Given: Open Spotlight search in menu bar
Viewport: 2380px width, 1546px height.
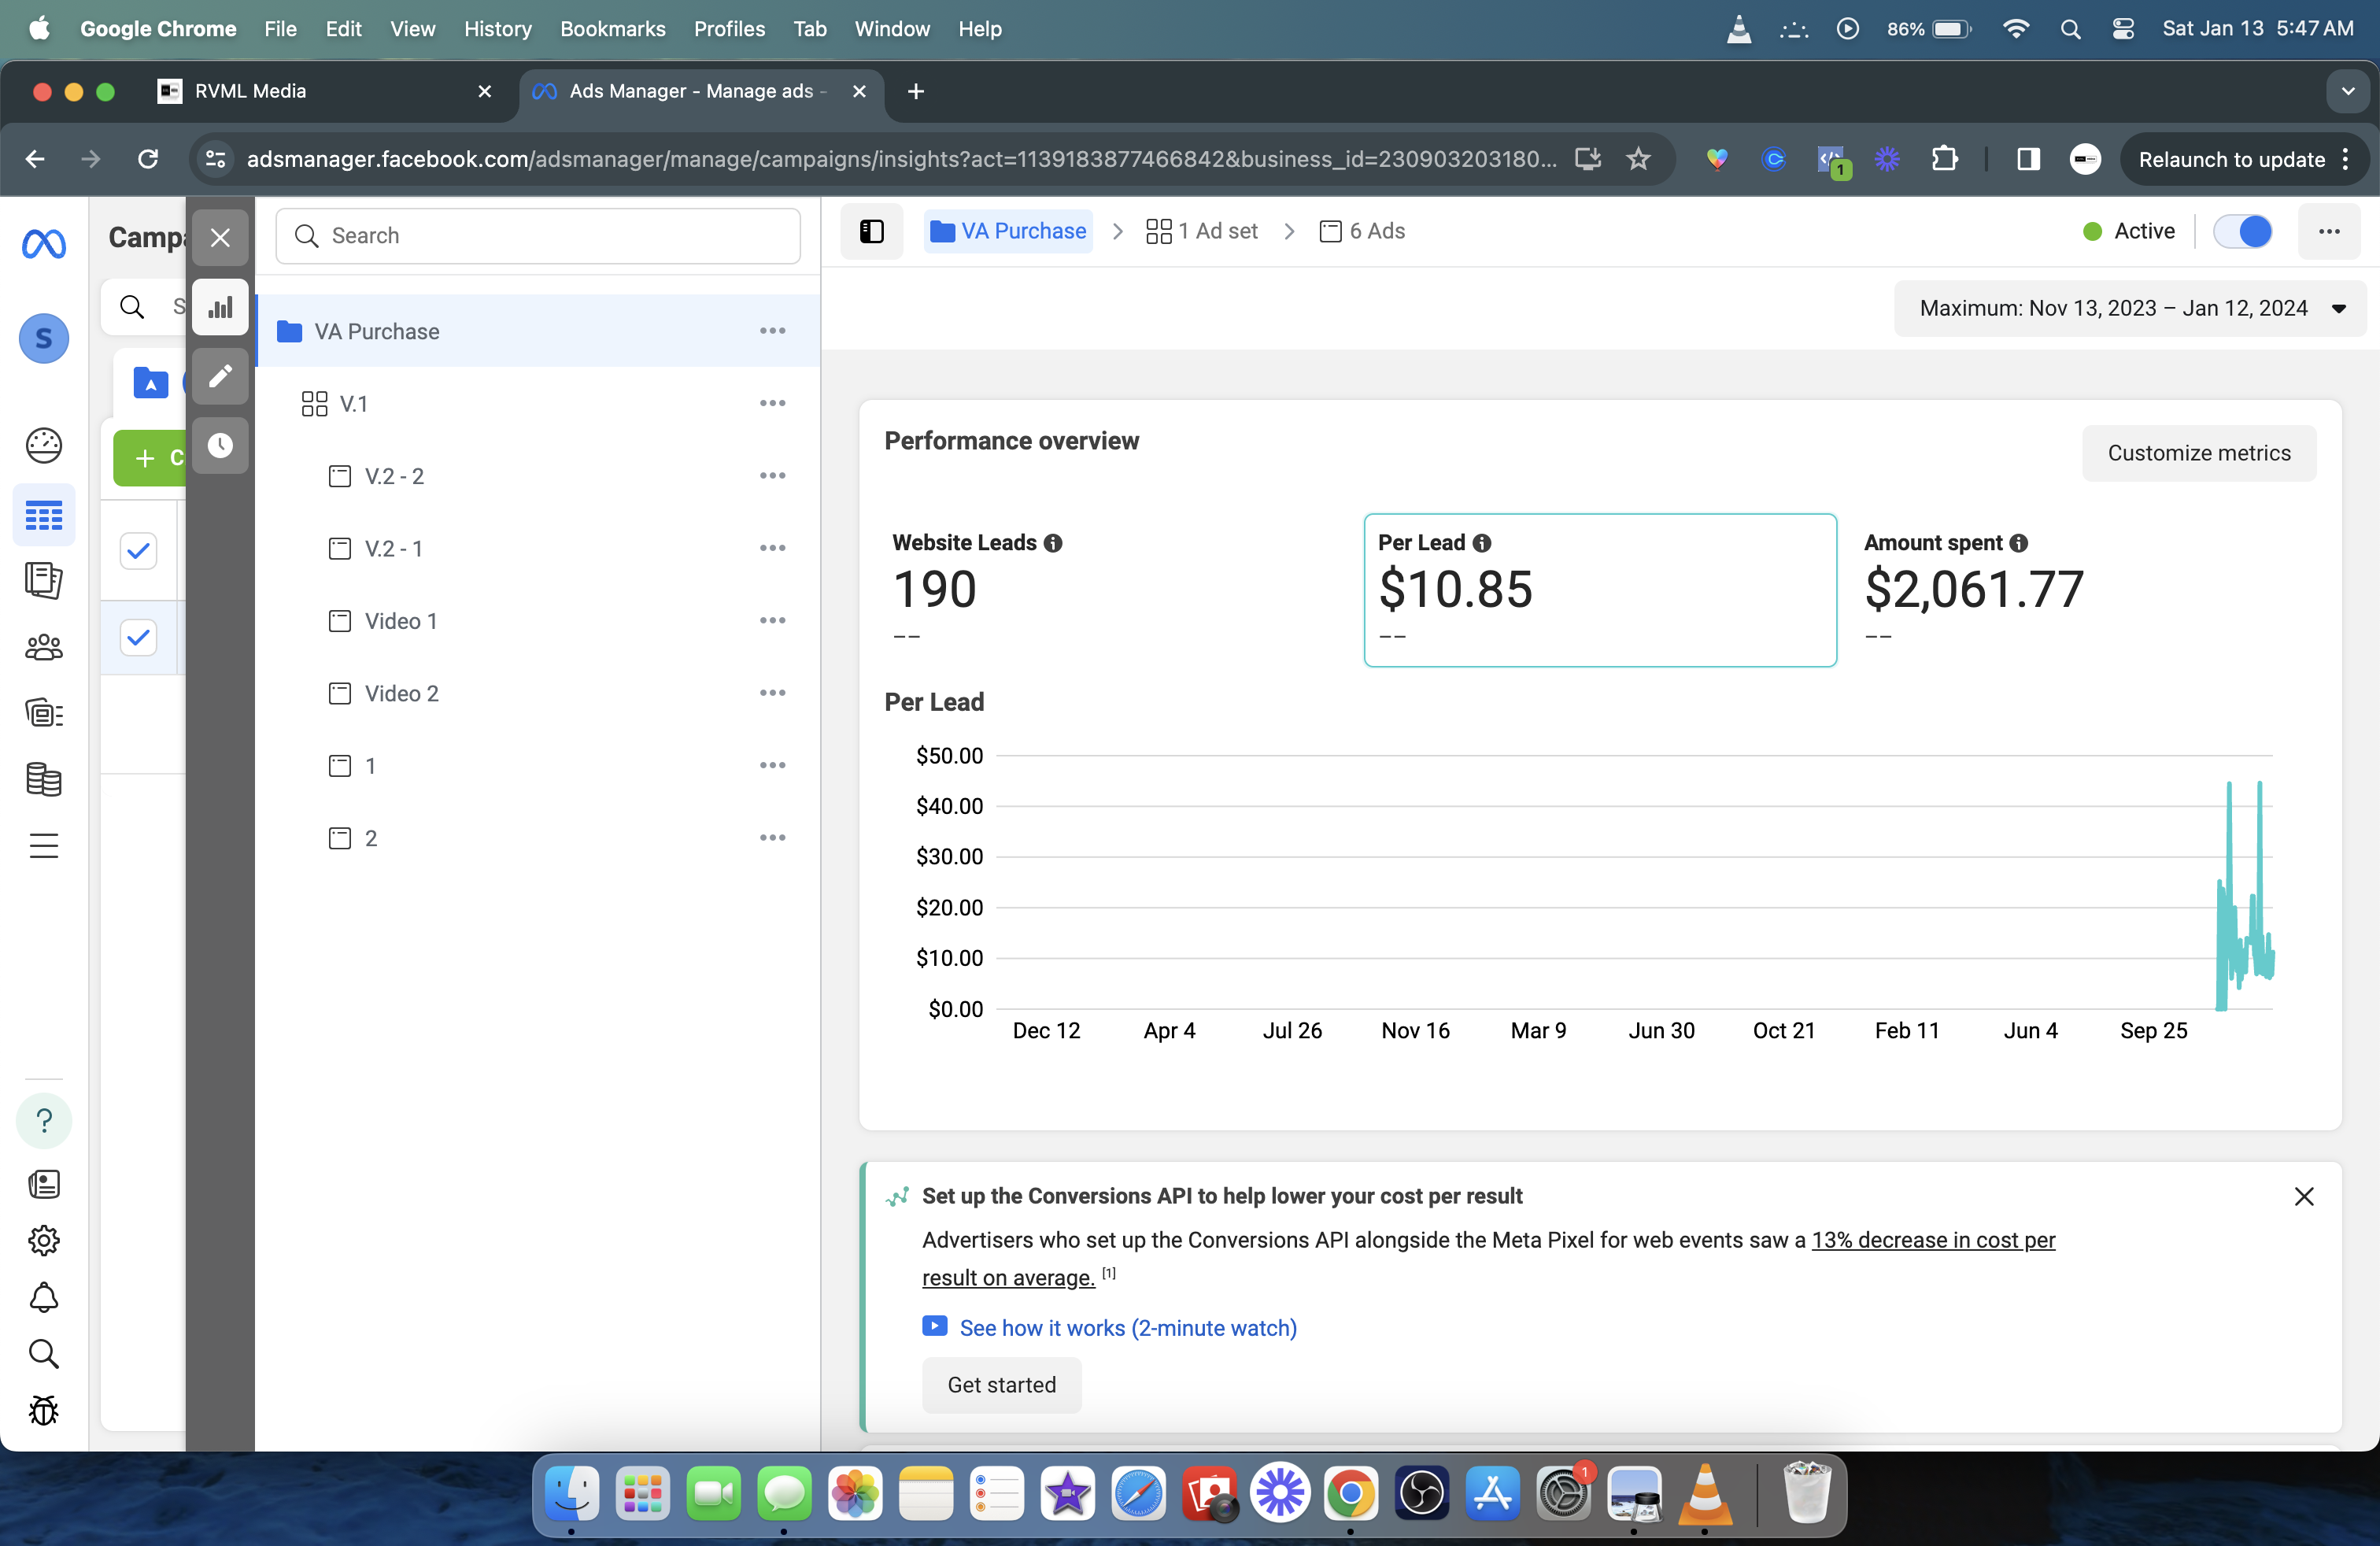Looking at the screenshot, I should [x=2070, y=29].
